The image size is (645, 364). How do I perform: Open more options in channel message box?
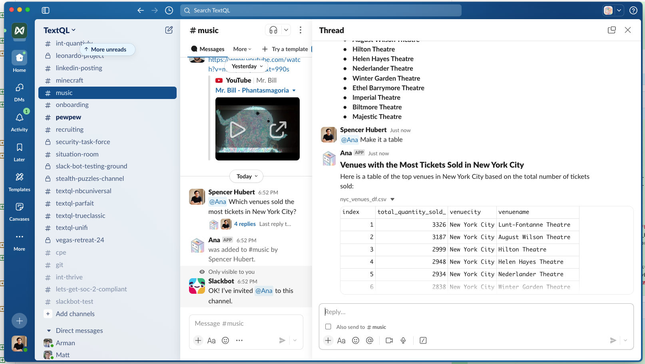tap(239, 340)
